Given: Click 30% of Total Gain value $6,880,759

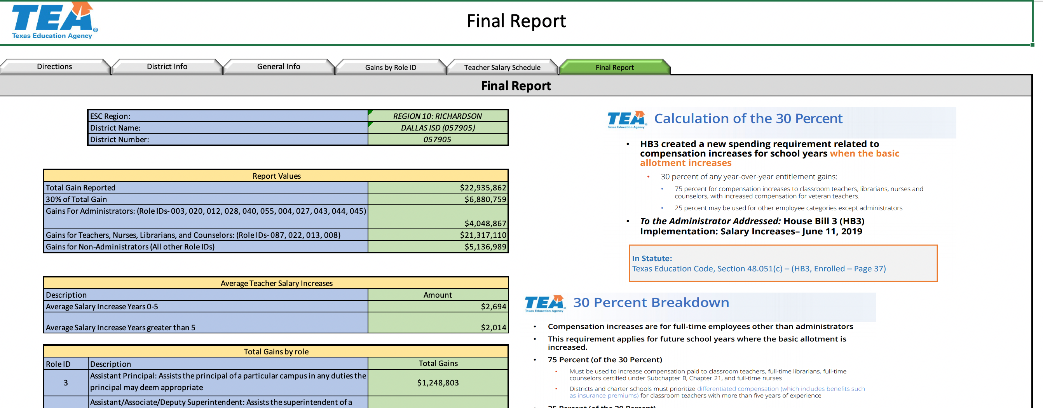Looking at the screenshot, I should (x=438, y=199).
